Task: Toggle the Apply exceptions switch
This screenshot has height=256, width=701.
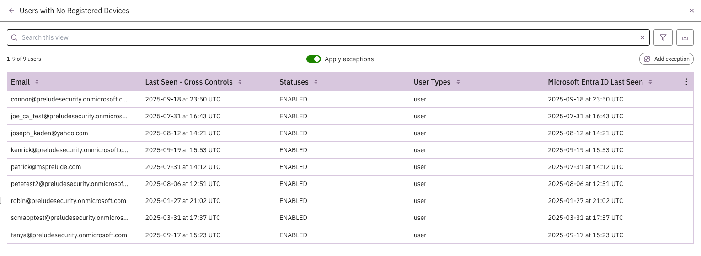Action: tap(314, 59)
